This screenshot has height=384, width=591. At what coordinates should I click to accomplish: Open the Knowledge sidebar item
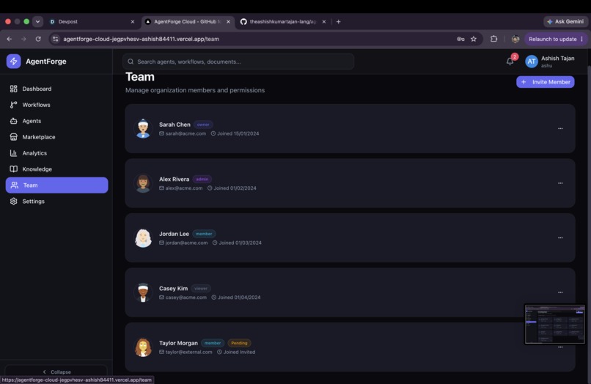tap(56, 169)
